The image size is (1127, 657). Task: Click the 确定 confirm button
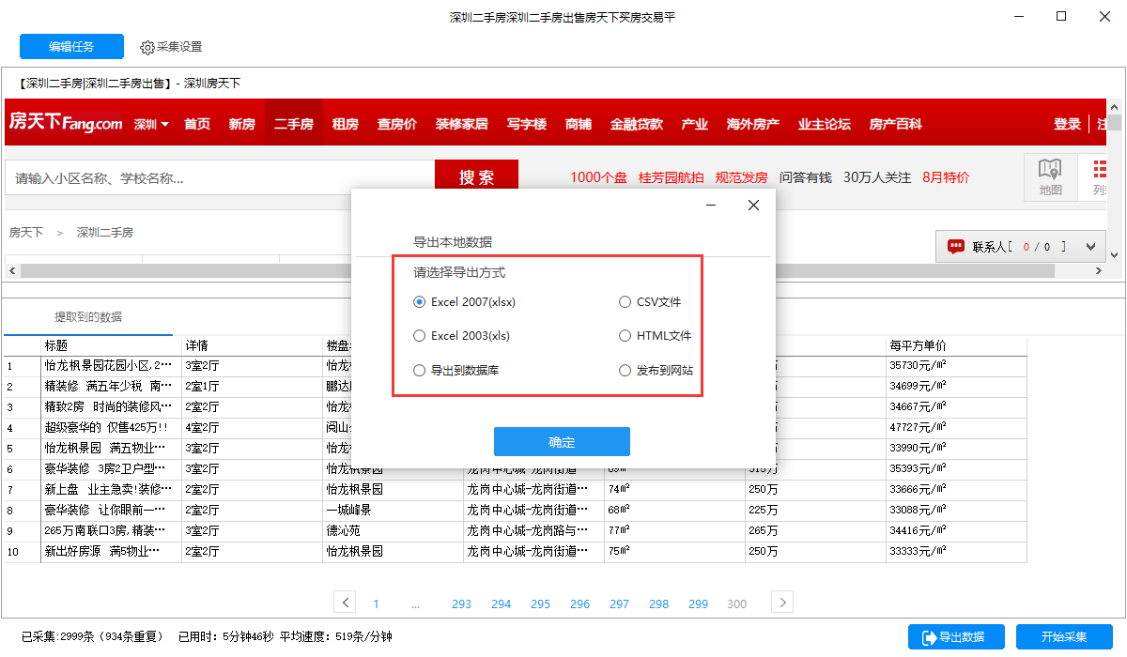pyautogui.click(x=562, y=442)
